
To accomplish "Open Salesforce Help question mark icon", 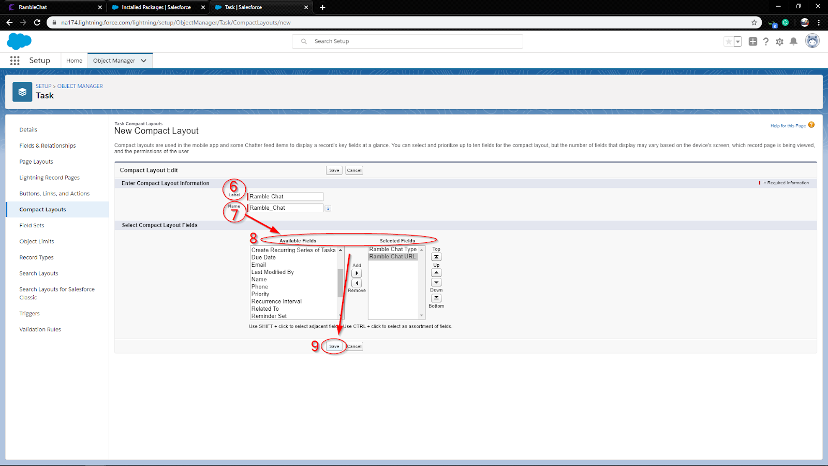I will click(x=766, y=41).
